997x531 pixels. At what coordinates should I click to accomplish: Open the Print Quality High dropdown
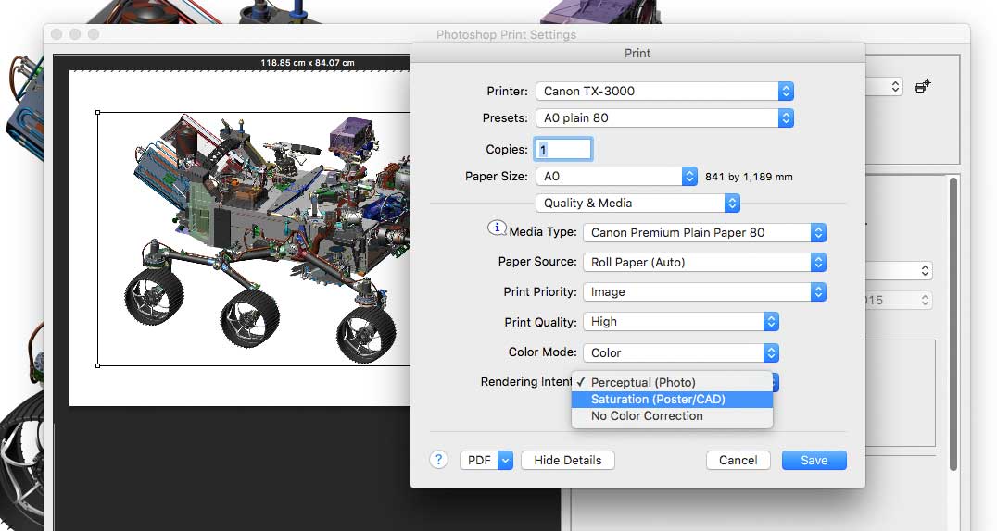click(x=681, y=322)
